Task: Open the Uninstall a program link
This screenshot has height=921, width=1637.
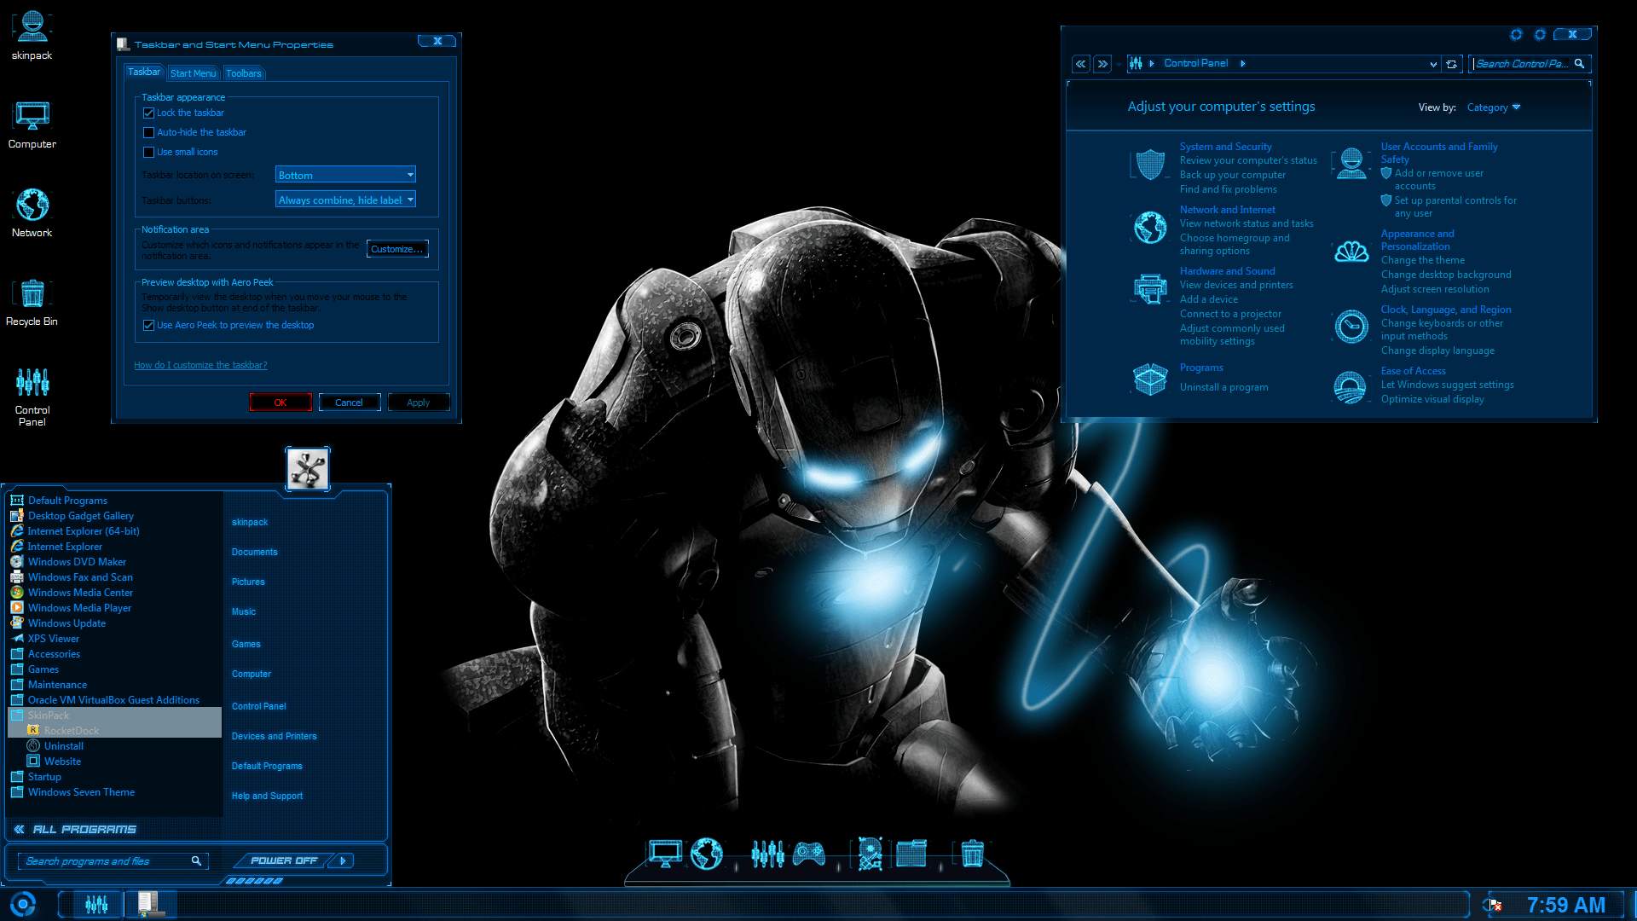Action: [1223, 387]
